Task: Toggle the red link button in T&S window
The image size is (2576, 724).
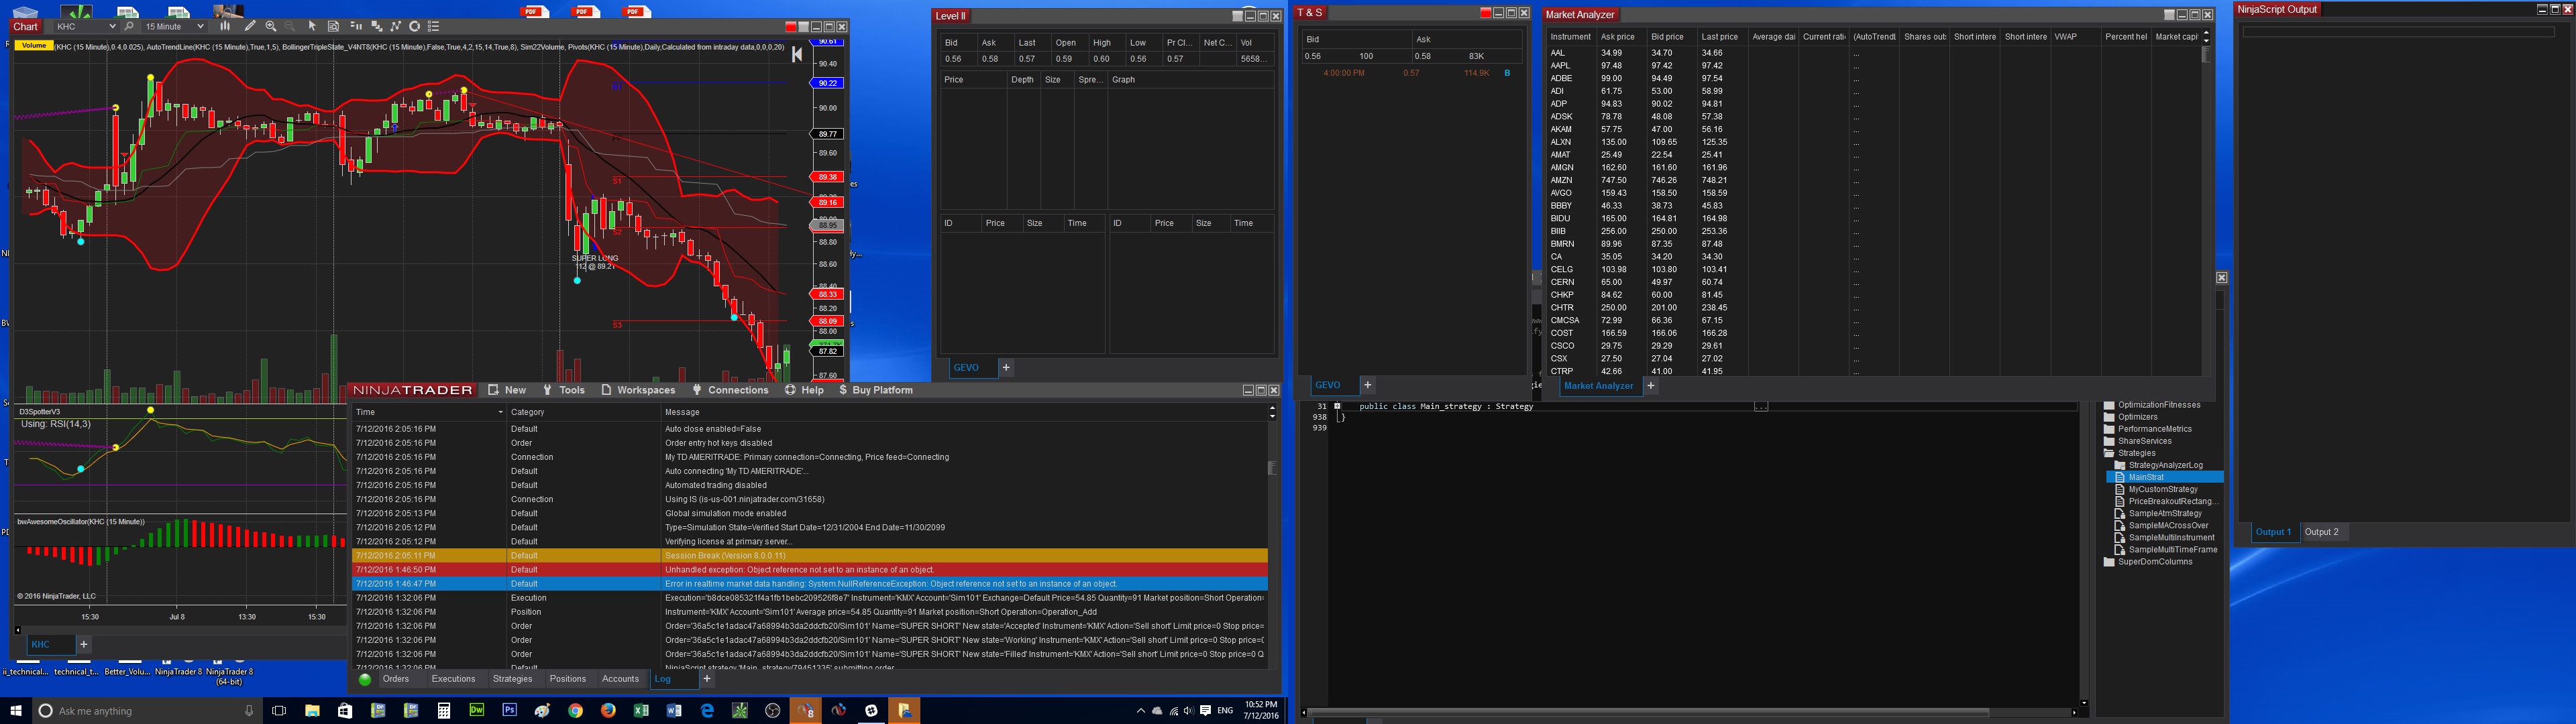Action: [x=1485, y=13]
